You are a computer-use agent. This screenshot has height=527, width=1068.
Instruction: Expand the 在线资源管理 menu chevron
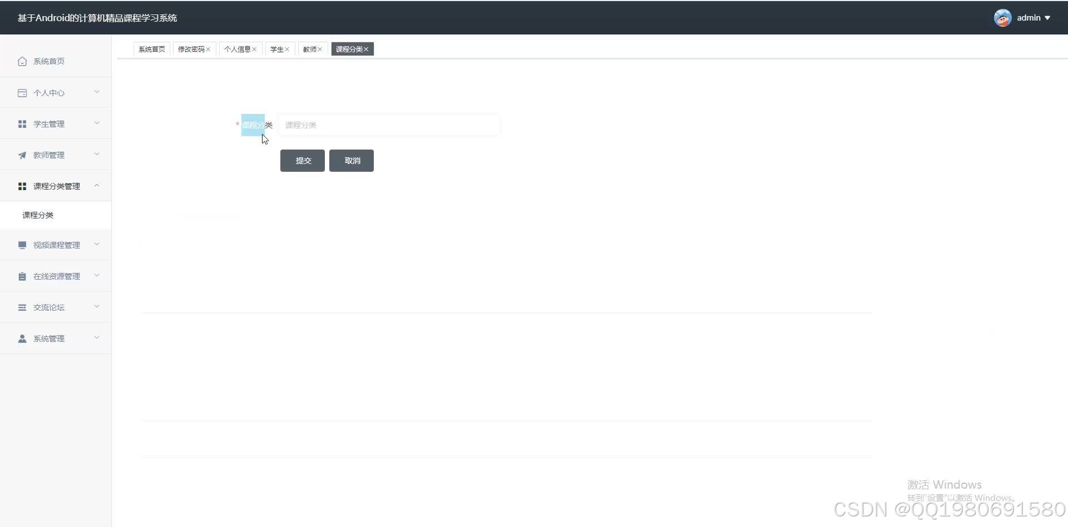pyautogui.click(x=97, y=275)
